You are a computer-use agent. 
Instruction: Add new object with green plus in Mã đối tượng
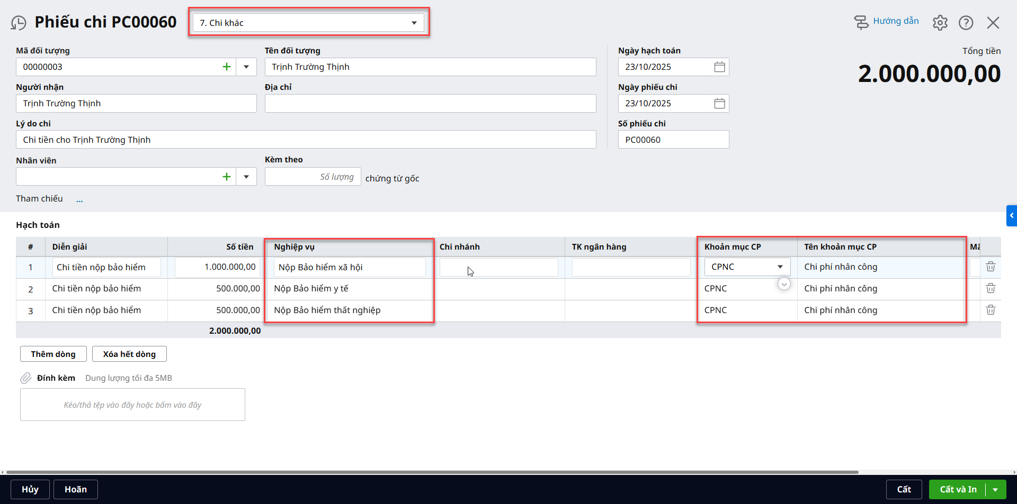[x=227, y=67]
